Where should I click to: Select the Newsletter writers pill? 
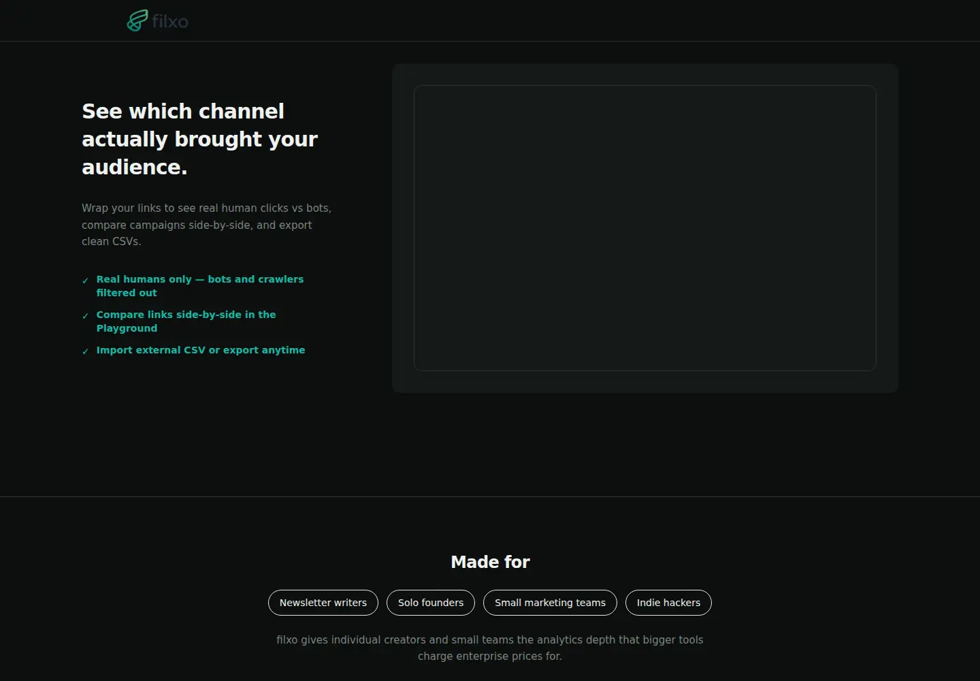tap(323, 603)
